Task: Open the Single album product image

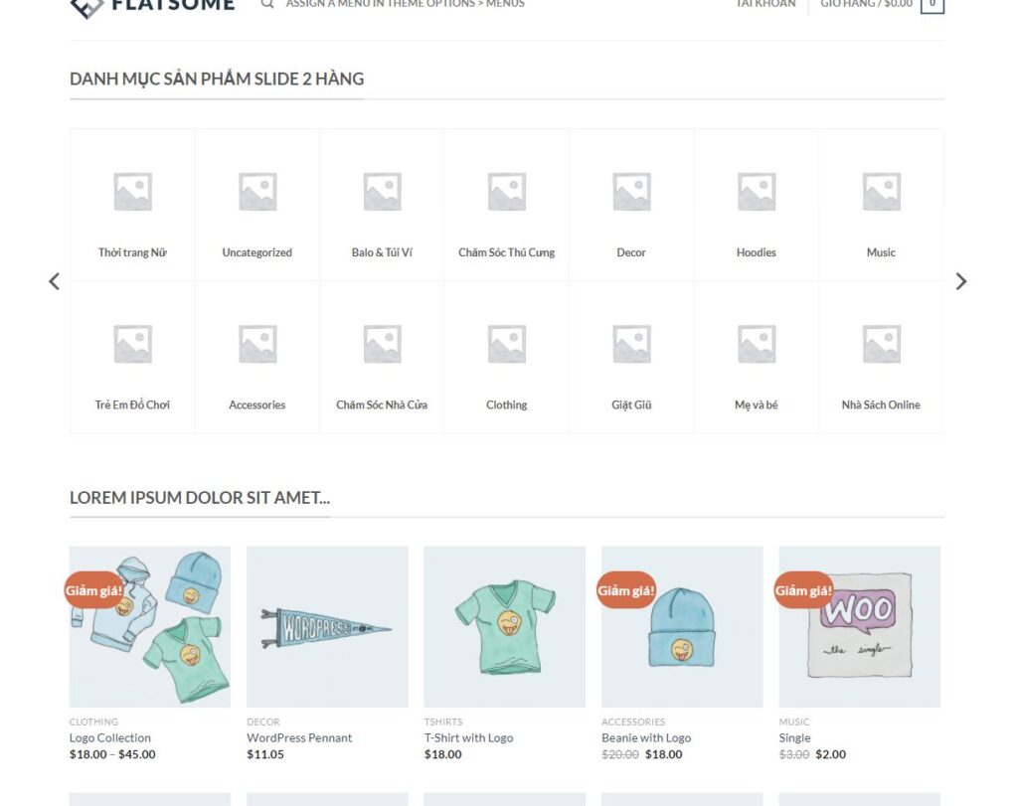Action: click(859, 626)
